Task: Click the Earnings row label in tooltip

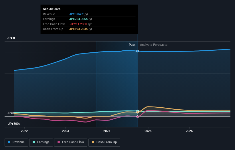Action: click(49, 19)
